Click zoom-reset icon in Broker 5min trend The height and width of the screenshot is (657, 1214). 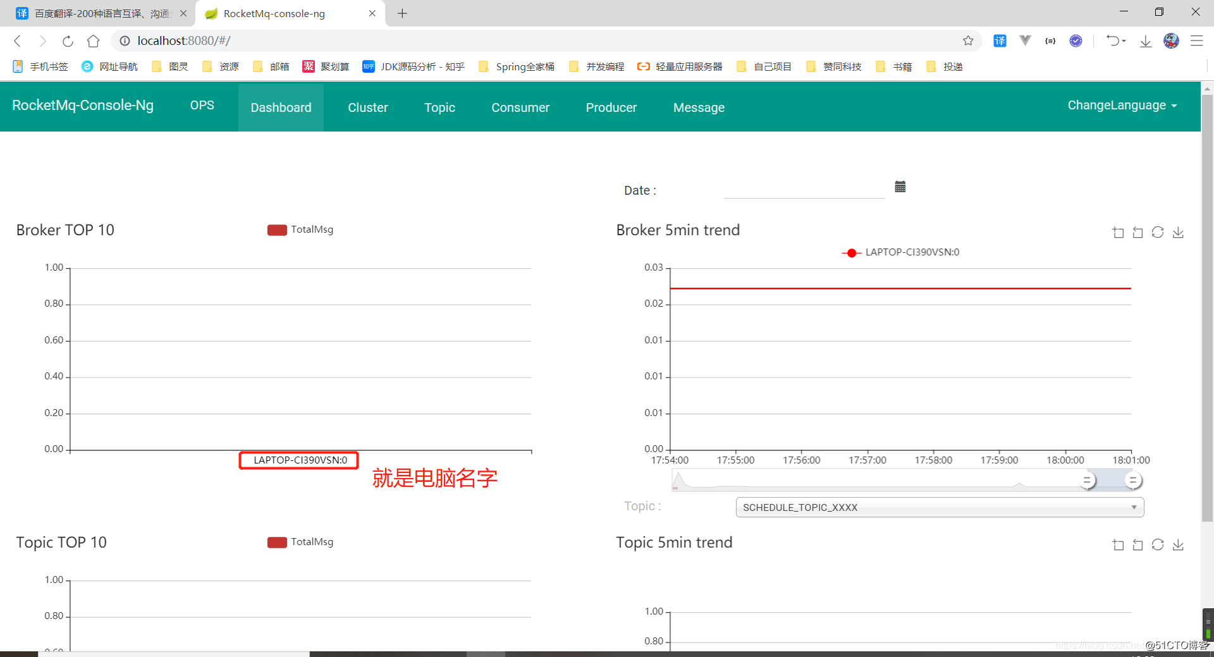(x=1137, y=233)
